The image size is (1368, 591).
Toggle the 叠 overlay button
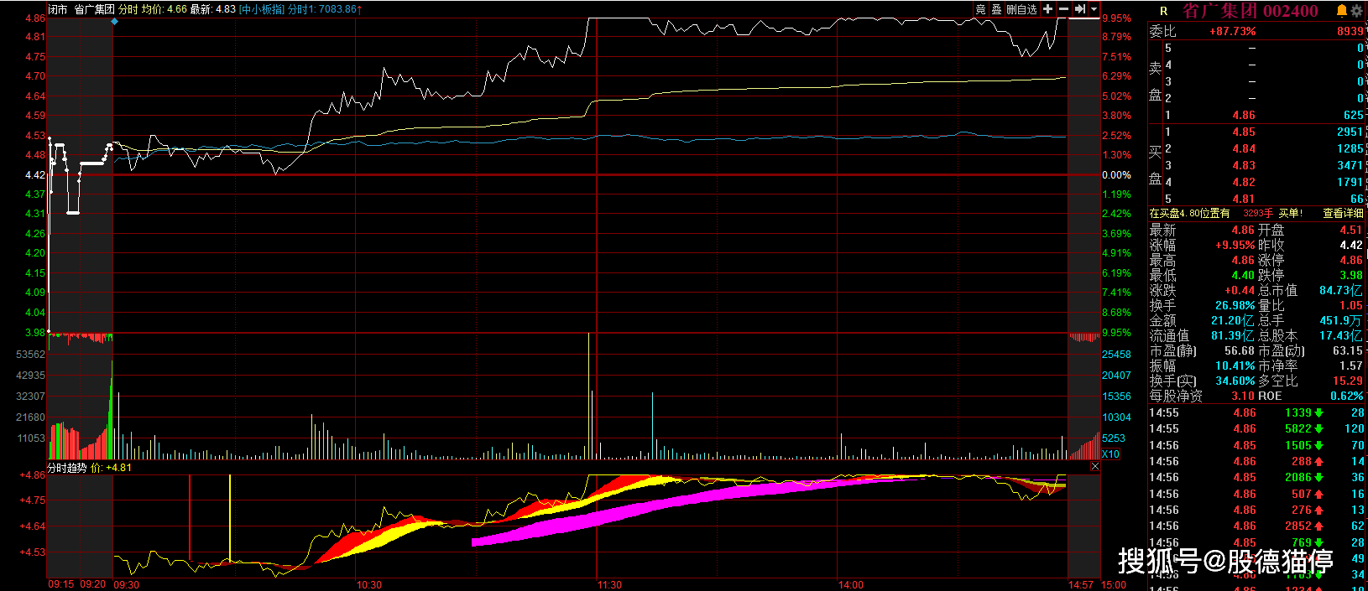[996, 9]
